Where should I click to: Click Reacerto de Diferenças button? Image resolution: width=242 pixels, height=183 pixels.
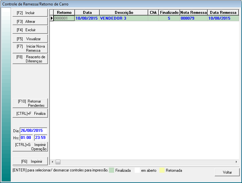coord(30,59)
